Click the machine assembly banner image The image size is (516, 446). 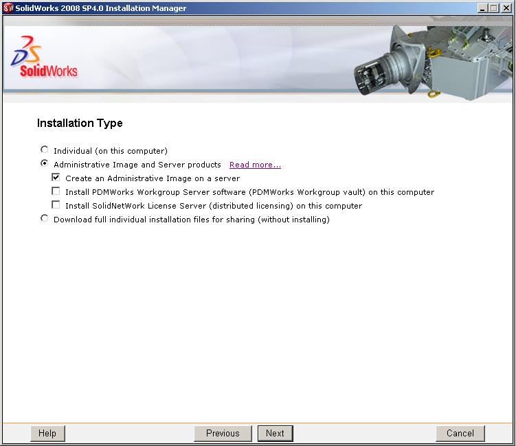tap(433, 62)
